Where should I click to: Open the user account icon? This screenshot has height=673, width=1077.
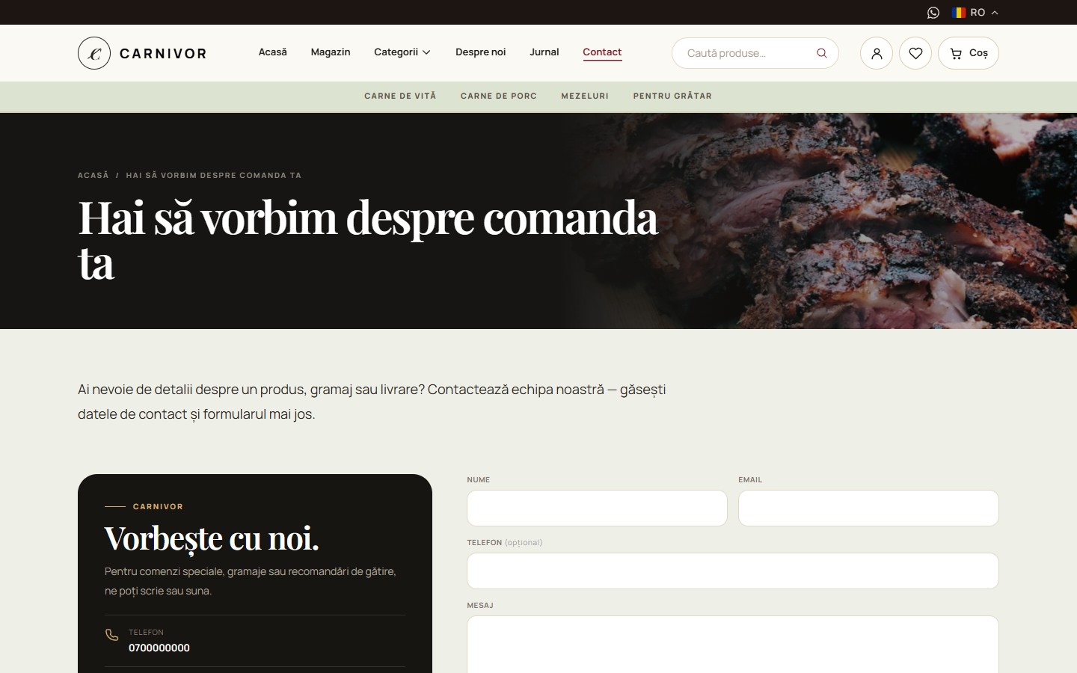click(877, 53)
